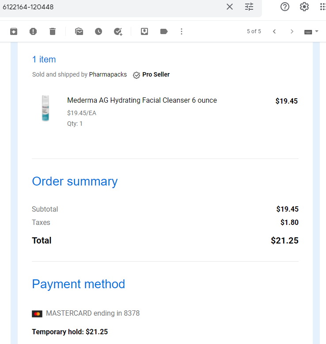The width and height of the screenshot is (326, 344).
Task: Open the Support help question mark
Action: click(x=285, y=7)
